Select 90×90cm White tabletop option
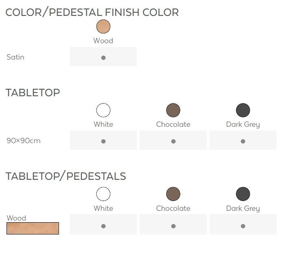The height and width of the screenshot is (263, 282). click(x=103, y=141)
